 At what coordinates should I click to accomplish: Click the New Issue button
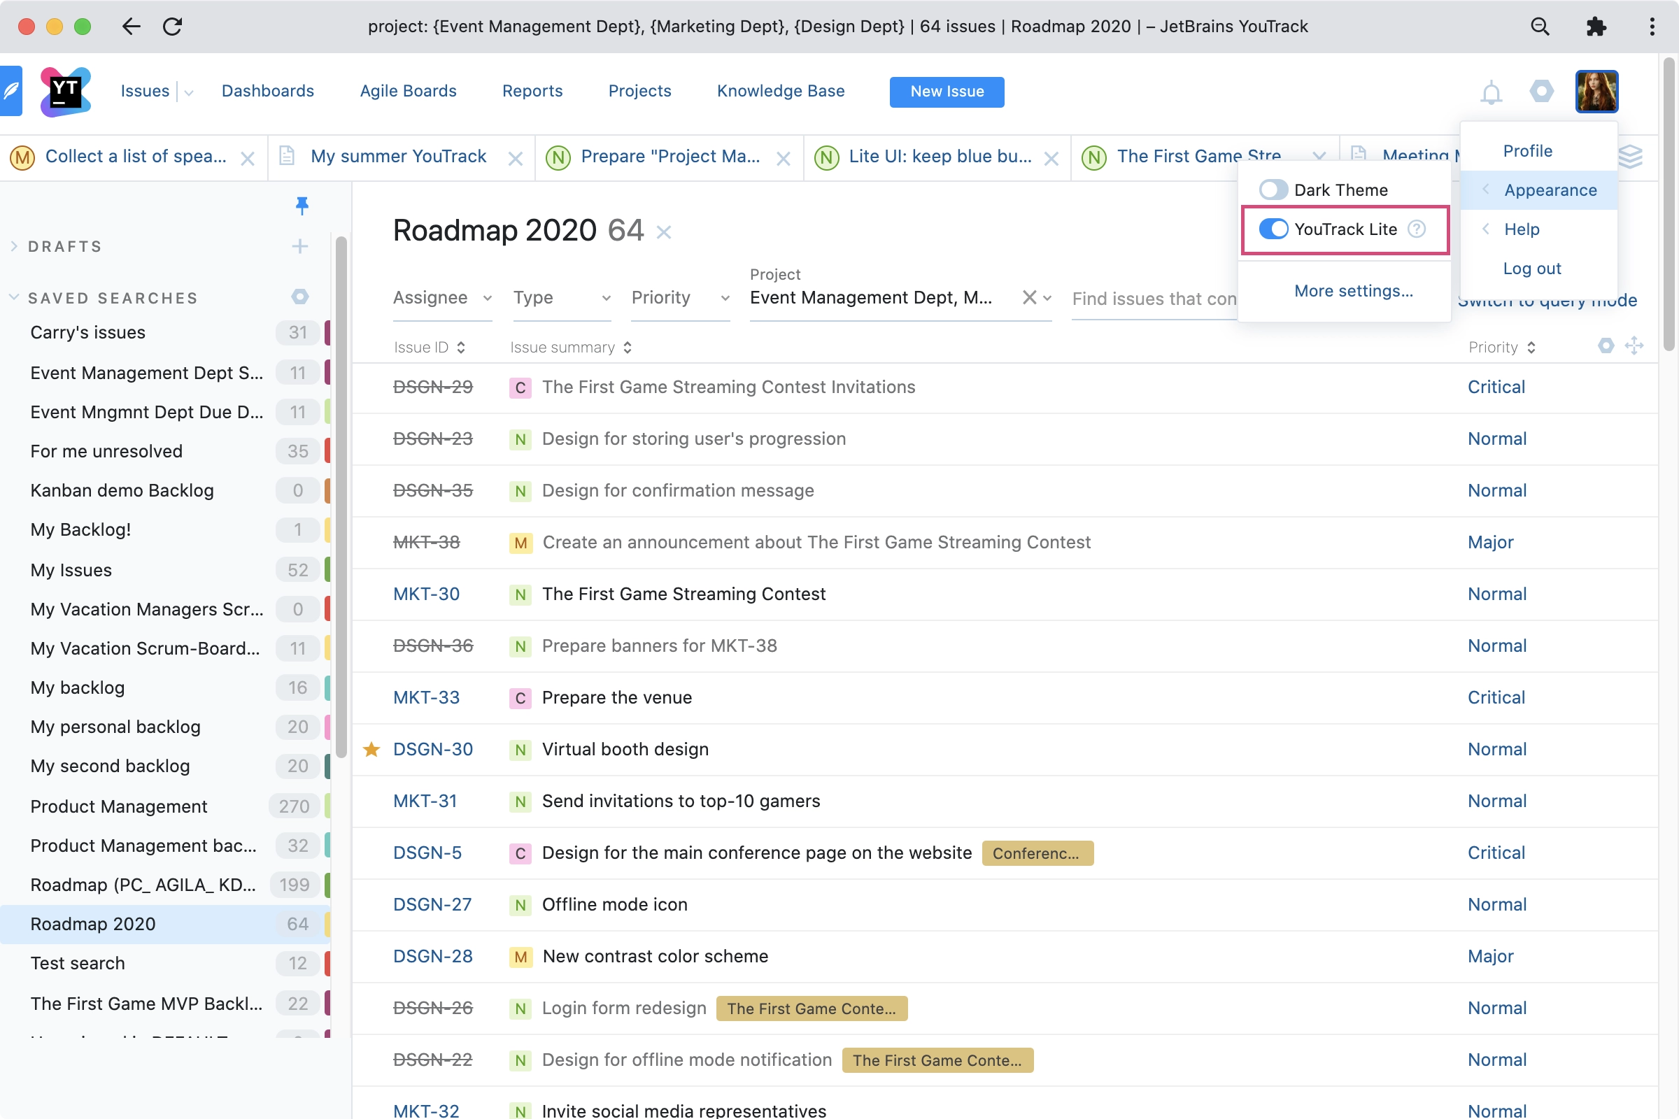(947, 92)
